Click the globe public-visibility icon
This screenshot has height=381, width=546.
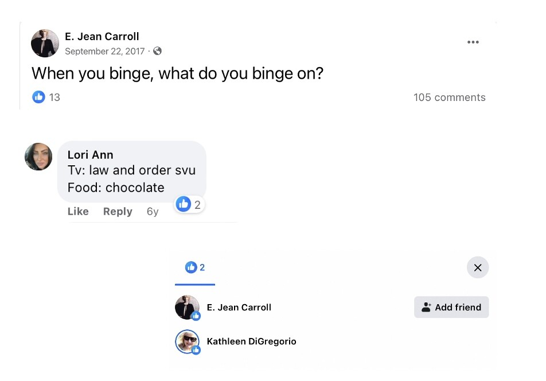coord(157,51)
